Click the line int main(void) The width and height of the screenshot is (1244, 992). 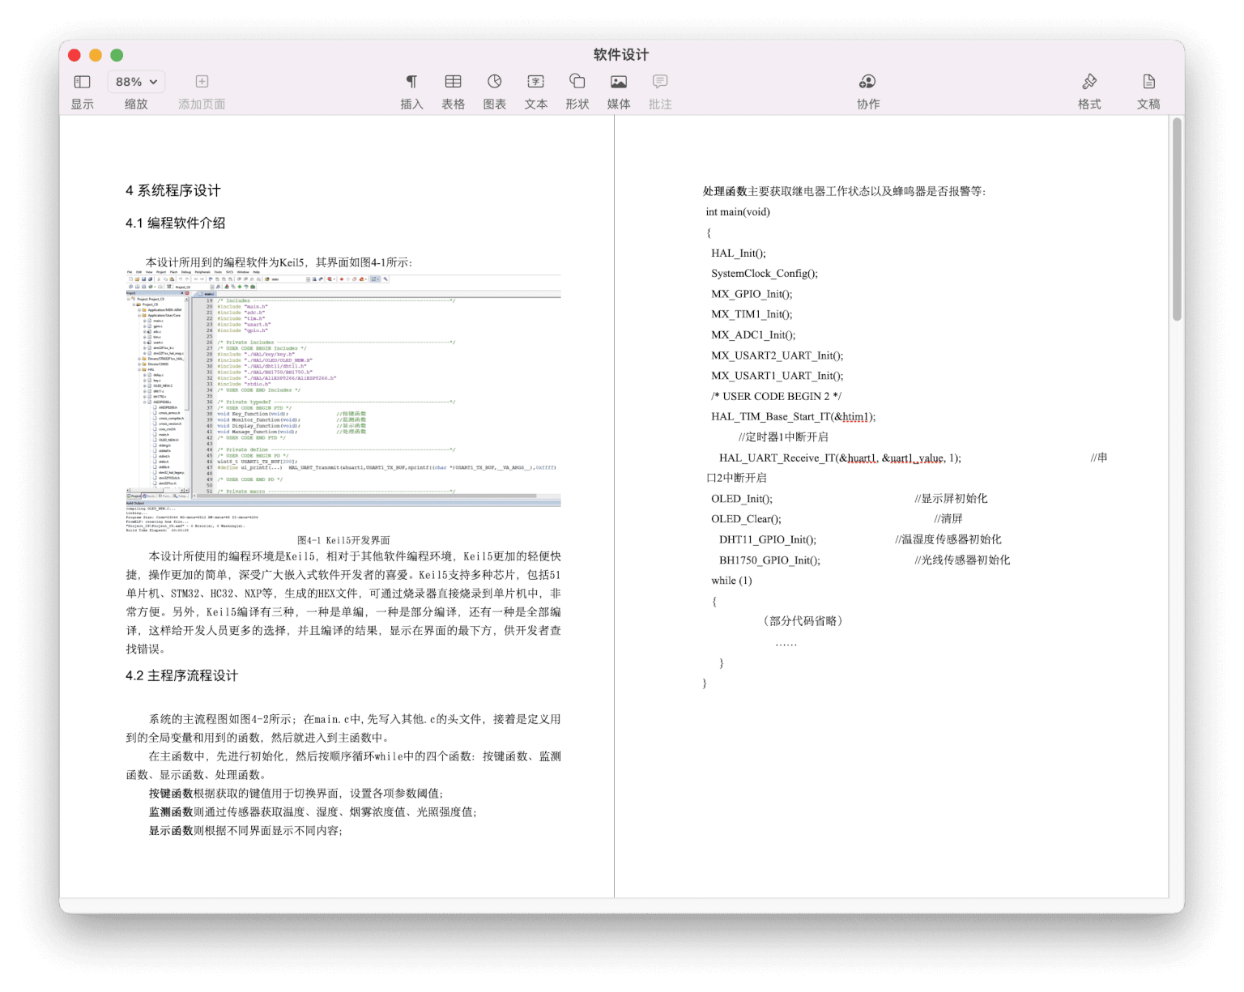pyautogui.click(x=738, y=212)
